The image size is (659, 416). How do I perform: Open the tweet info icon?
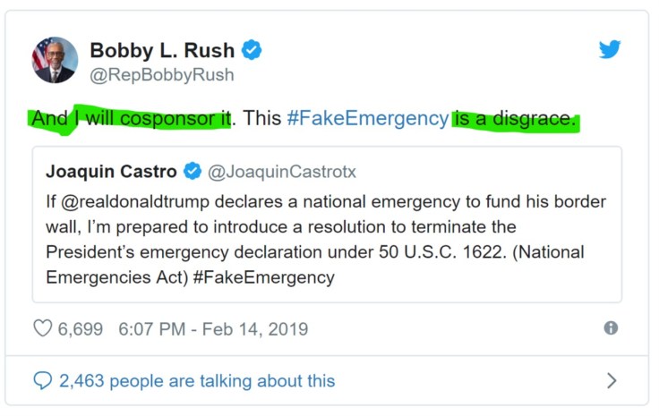click(611, 328)
